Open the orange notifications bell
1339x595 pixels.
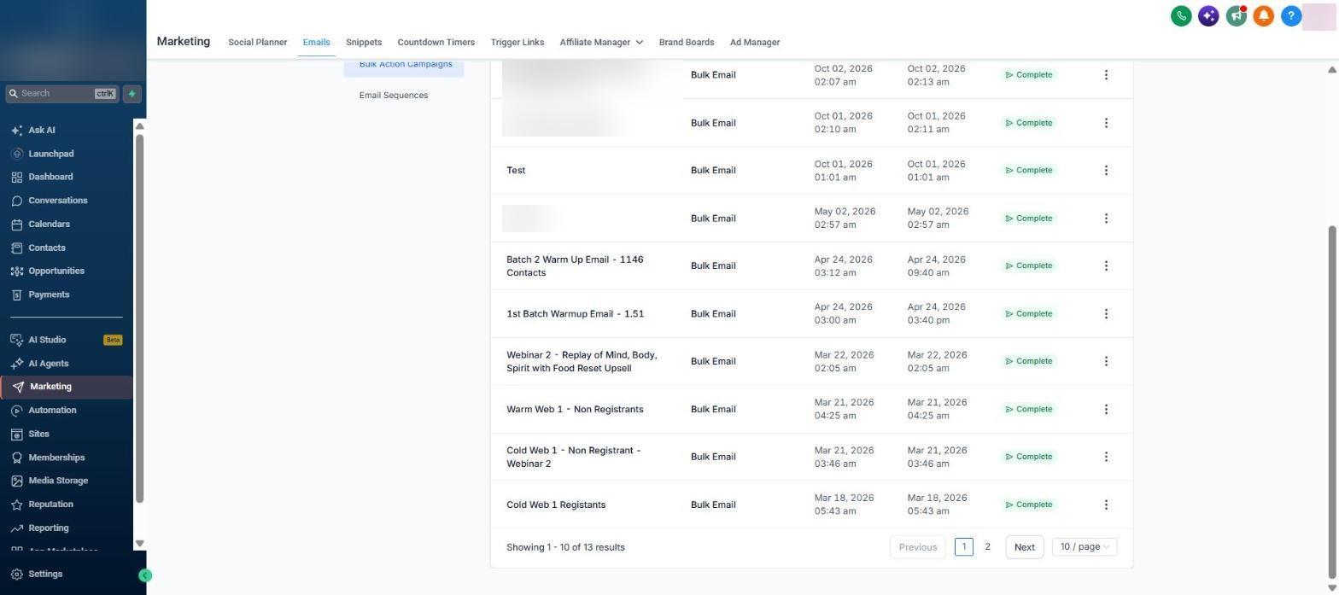(x=1263, y=15)
